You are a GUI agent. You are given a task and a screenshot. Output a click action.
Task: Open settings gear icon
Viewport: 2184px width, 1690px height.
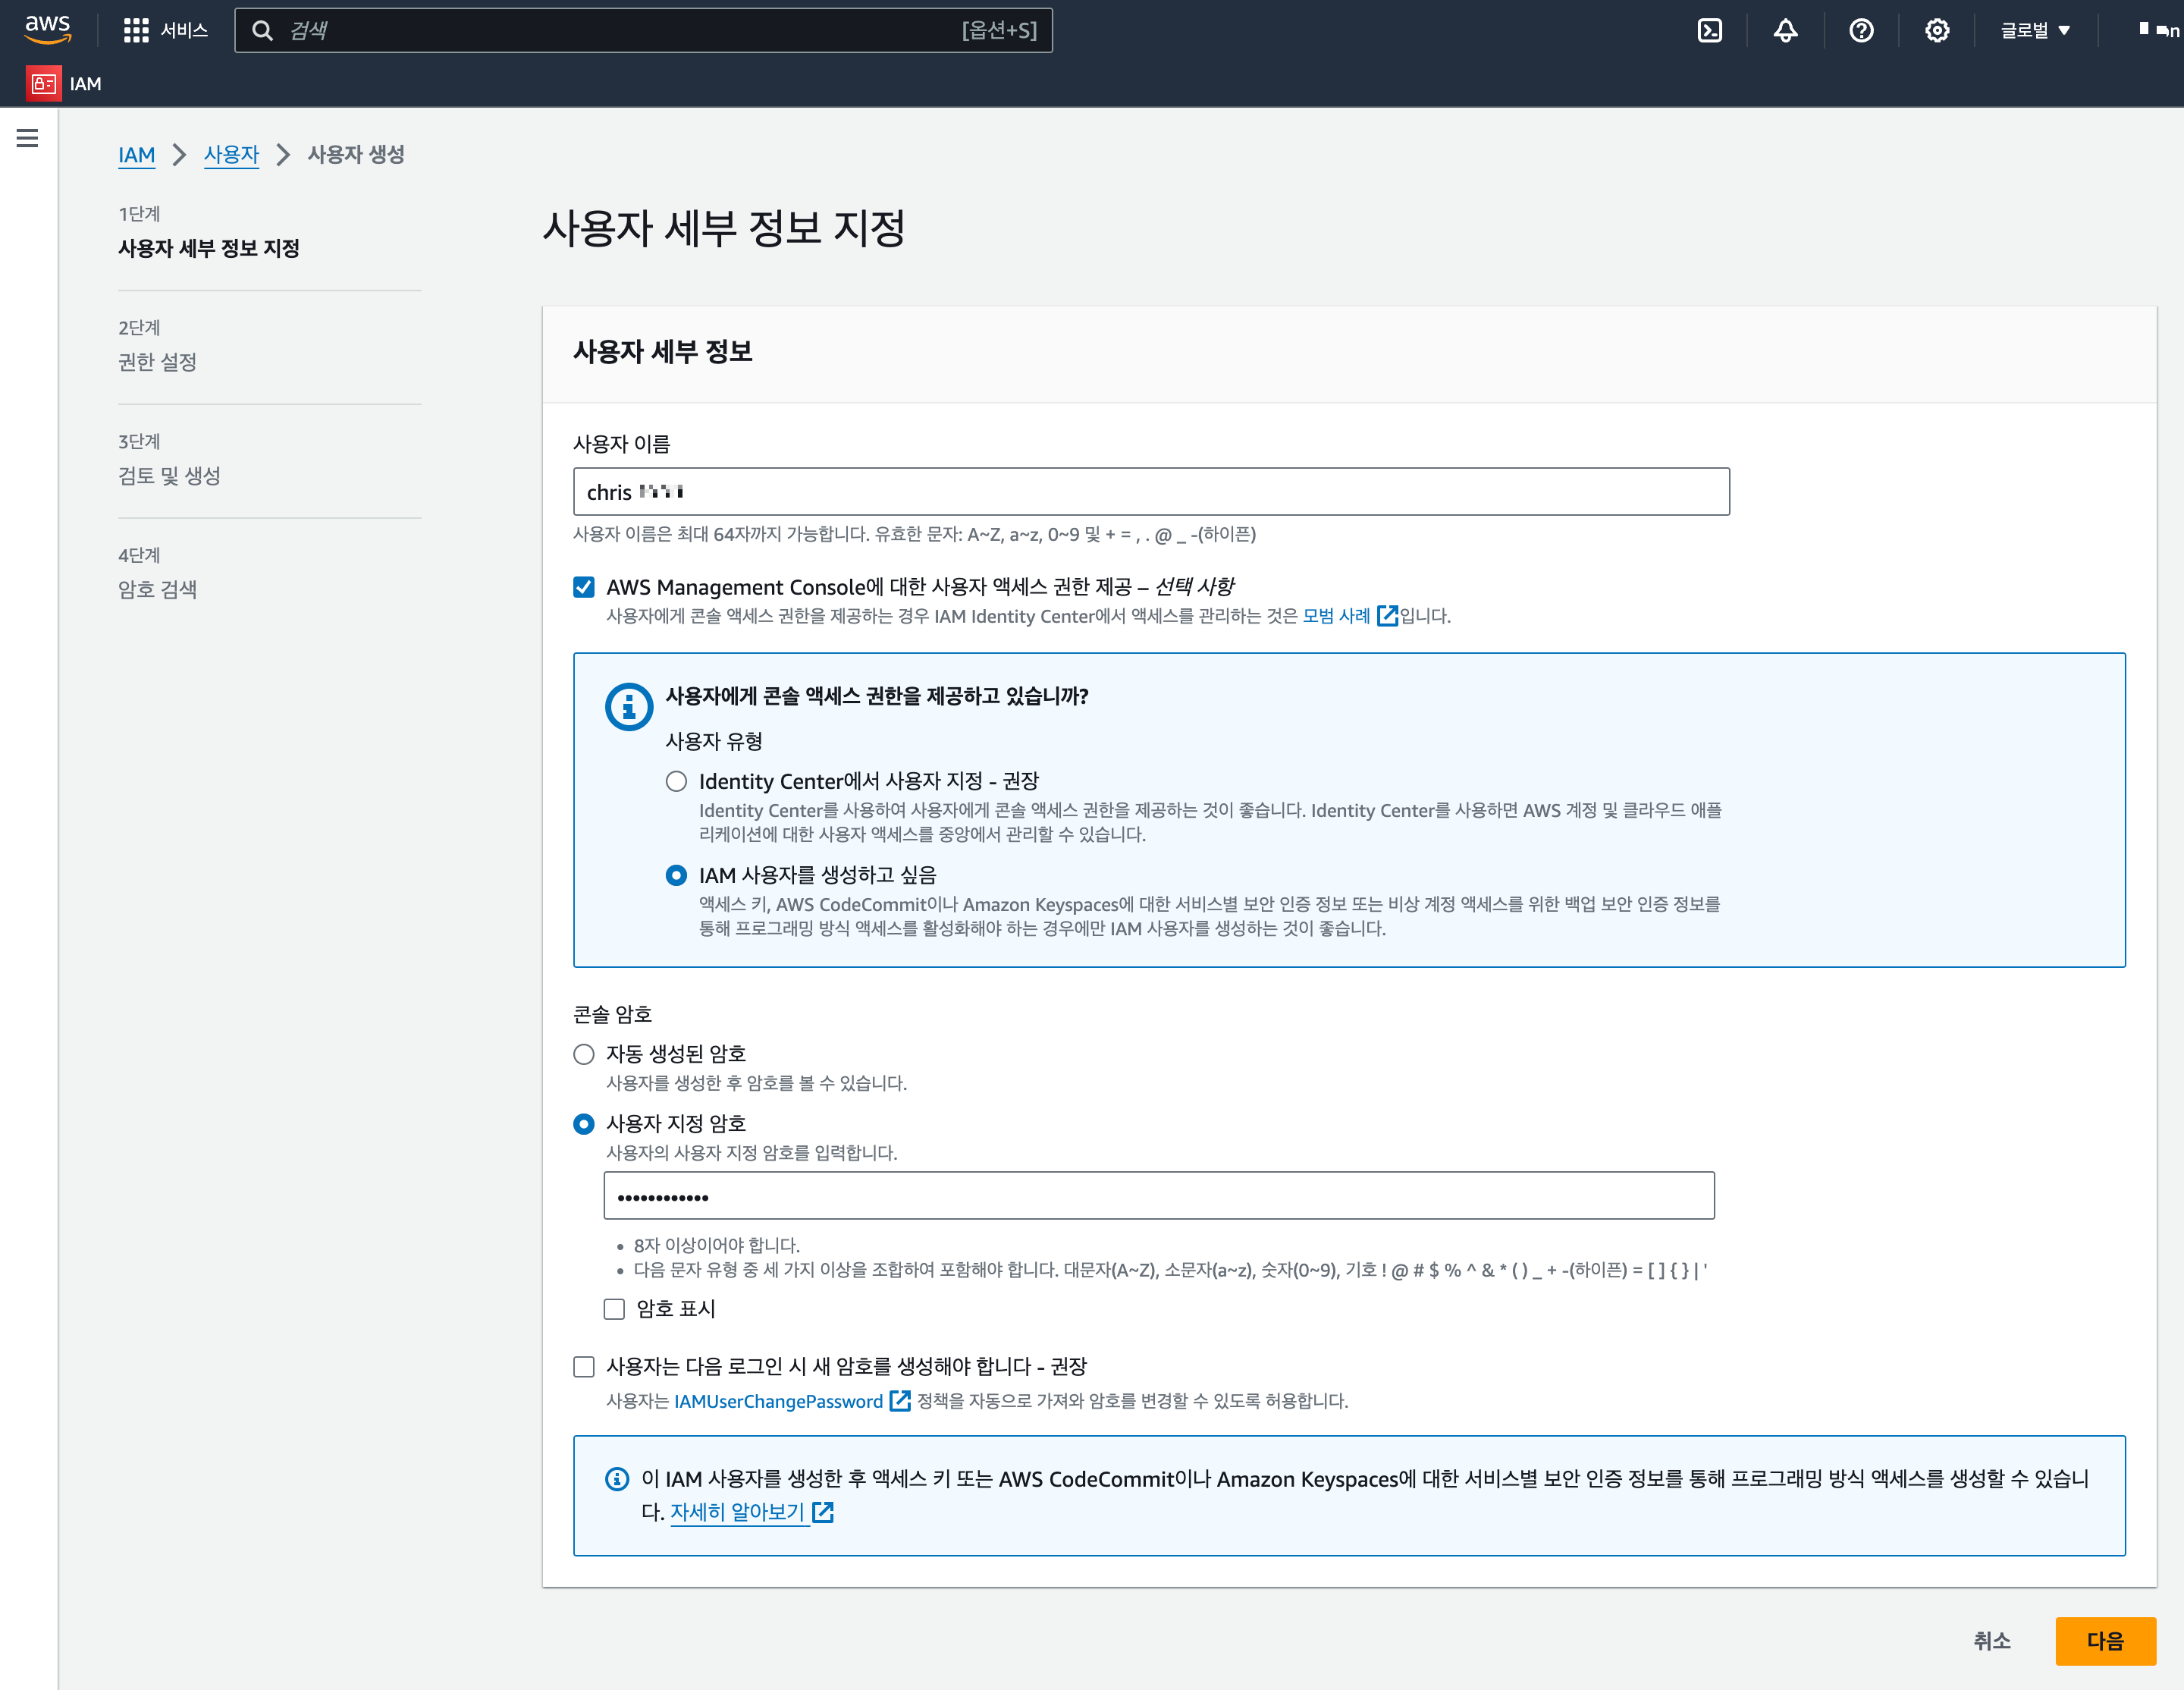point(1936,31)
